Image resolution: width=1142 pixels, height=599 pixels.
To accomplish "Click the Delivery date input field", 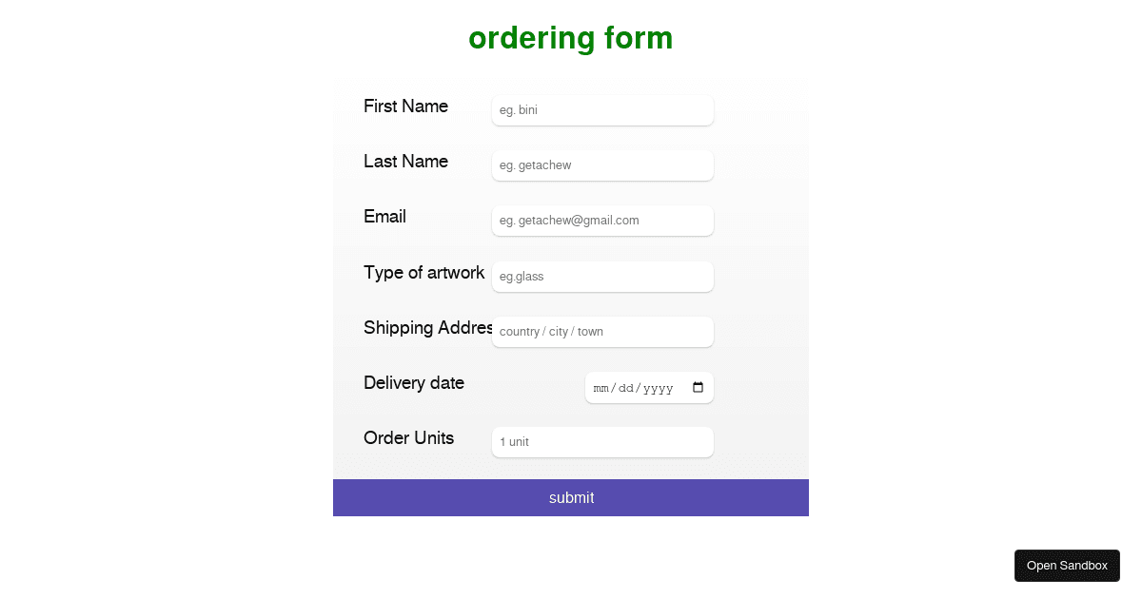I will coord(638,387).
